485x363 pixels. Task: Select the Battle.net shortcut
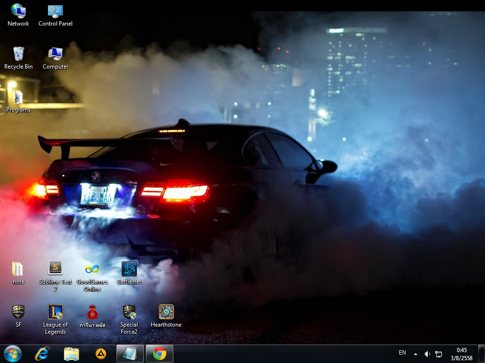coord(129,273)
